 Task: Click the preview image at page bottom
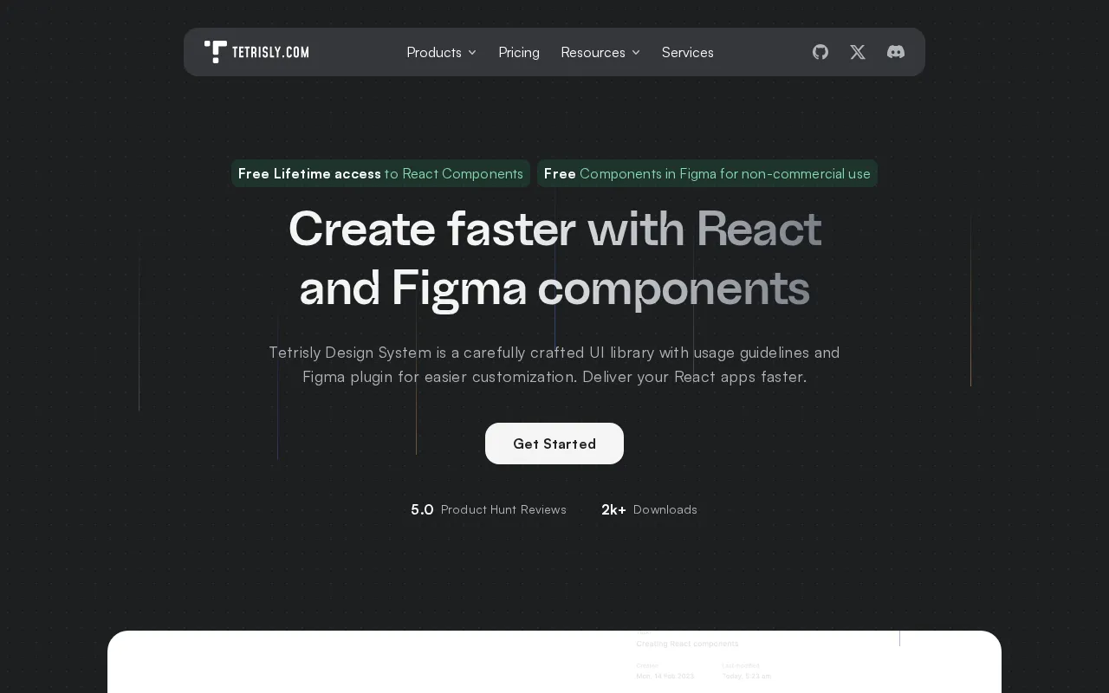click(x=554, y=662)
